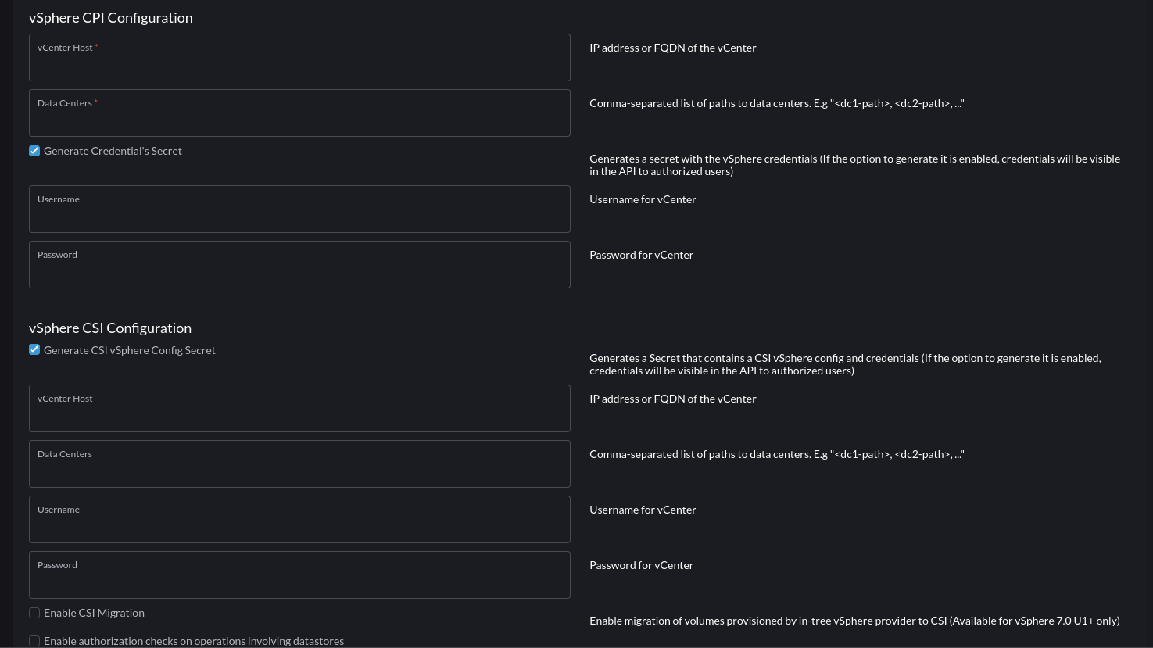
Task: Click the vSphere 7.0 U1 migration note text
Action: point(854,620)
